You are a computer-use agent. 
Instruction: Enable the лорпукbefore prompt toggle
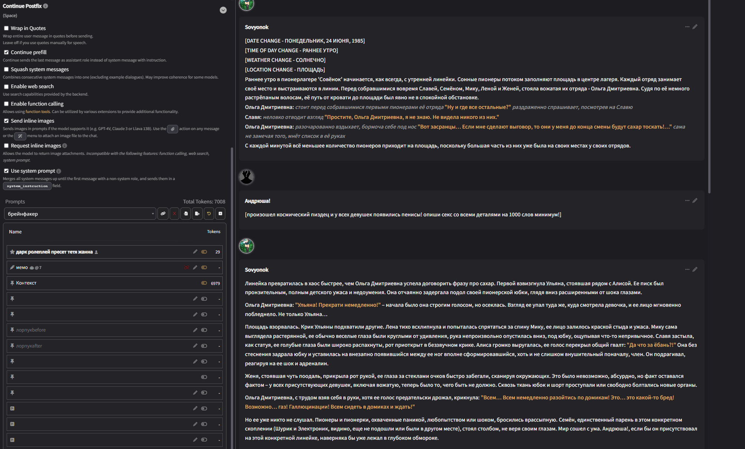(204, 330)
